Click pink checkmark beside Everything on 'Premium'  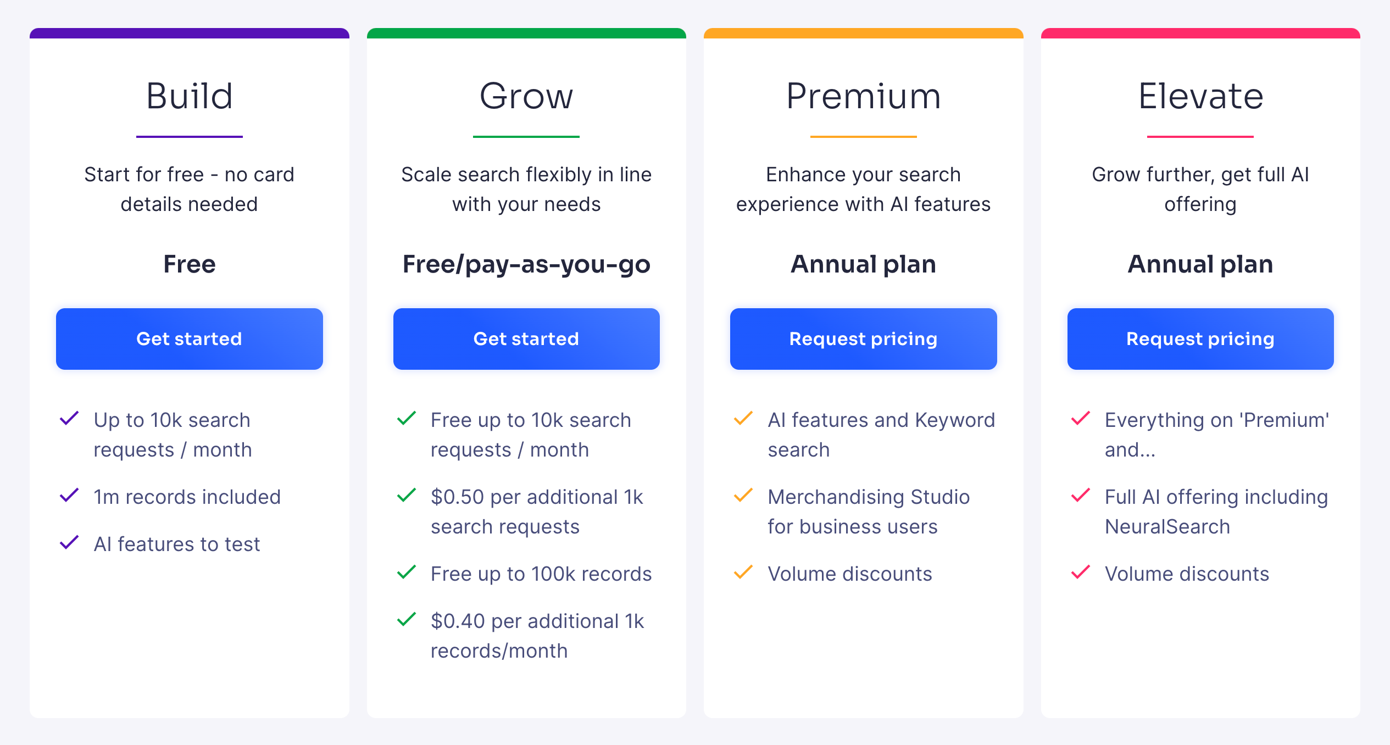point(1080,419)
